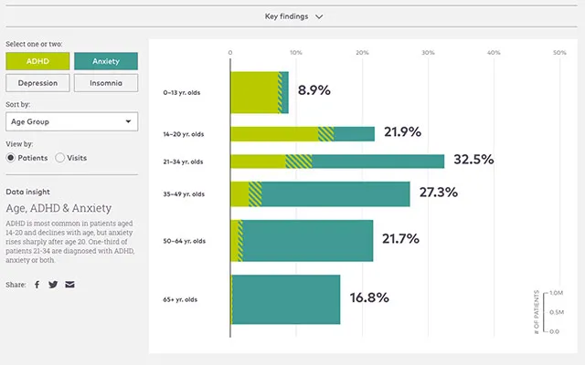Click the 21–34 yr. olds anxiety bar segment
The width and height of the screenshot is (585, 365).
378,162
